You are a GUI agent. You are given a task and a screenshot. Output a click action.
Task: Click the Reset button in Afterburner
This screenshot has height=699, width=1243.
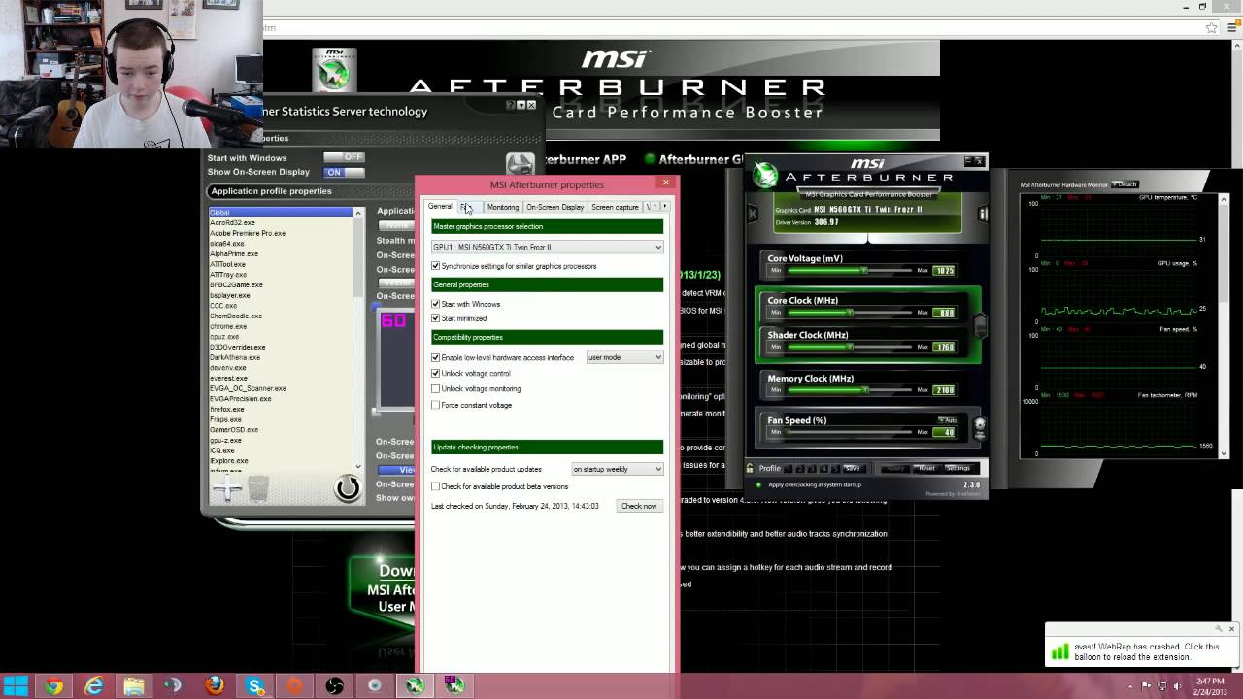tap(927, 468)
